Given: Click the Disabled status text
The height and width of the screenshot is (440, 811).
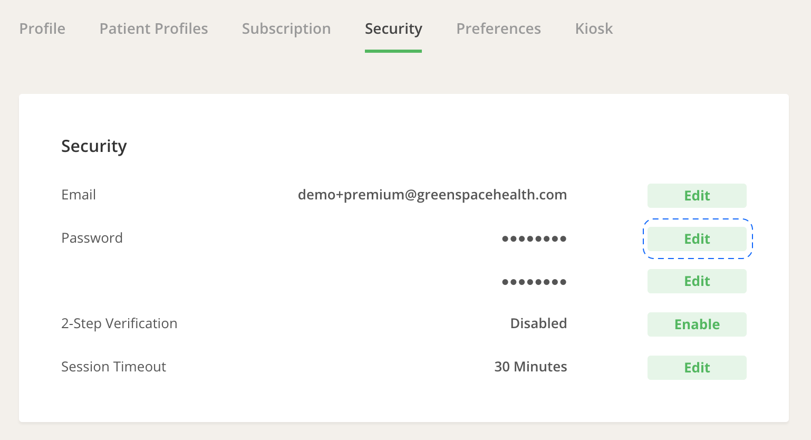Looking at the screenshot, I should (x=538, y=323).
